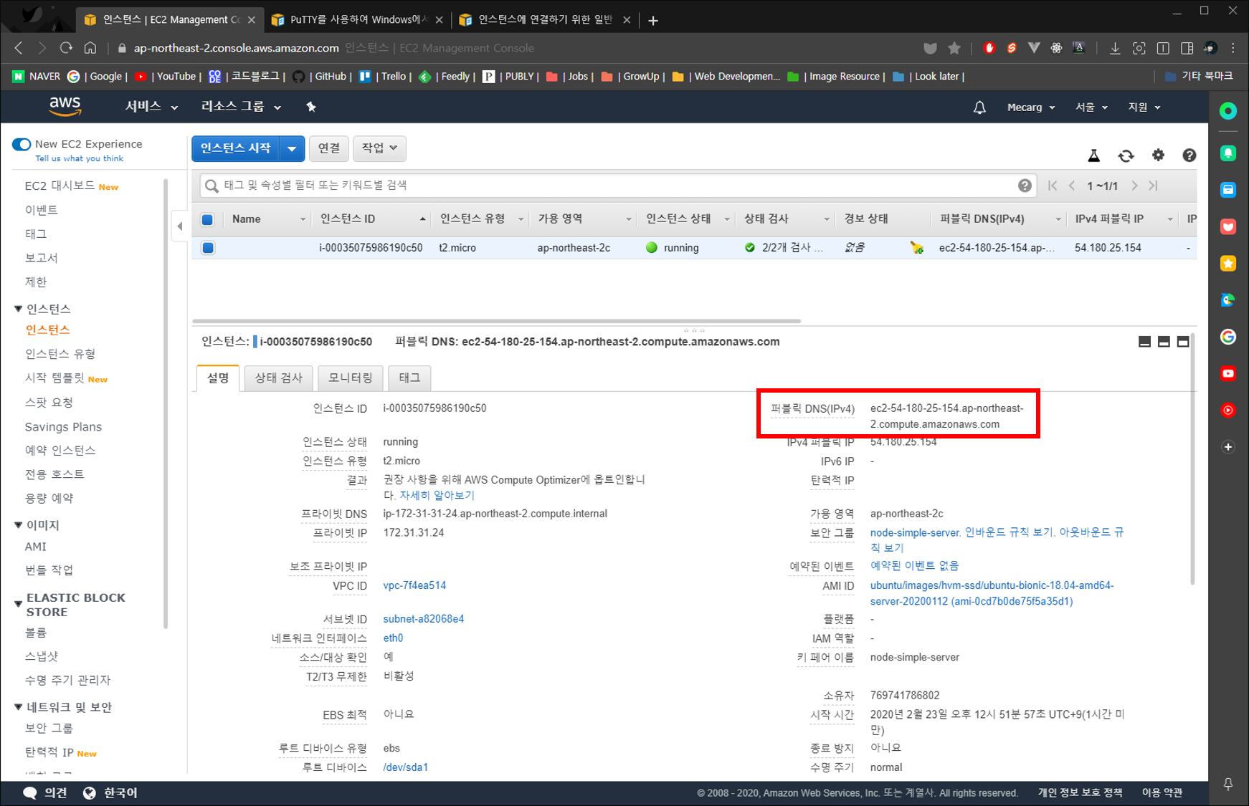Add a new sidebar panel with plus

1228,447
